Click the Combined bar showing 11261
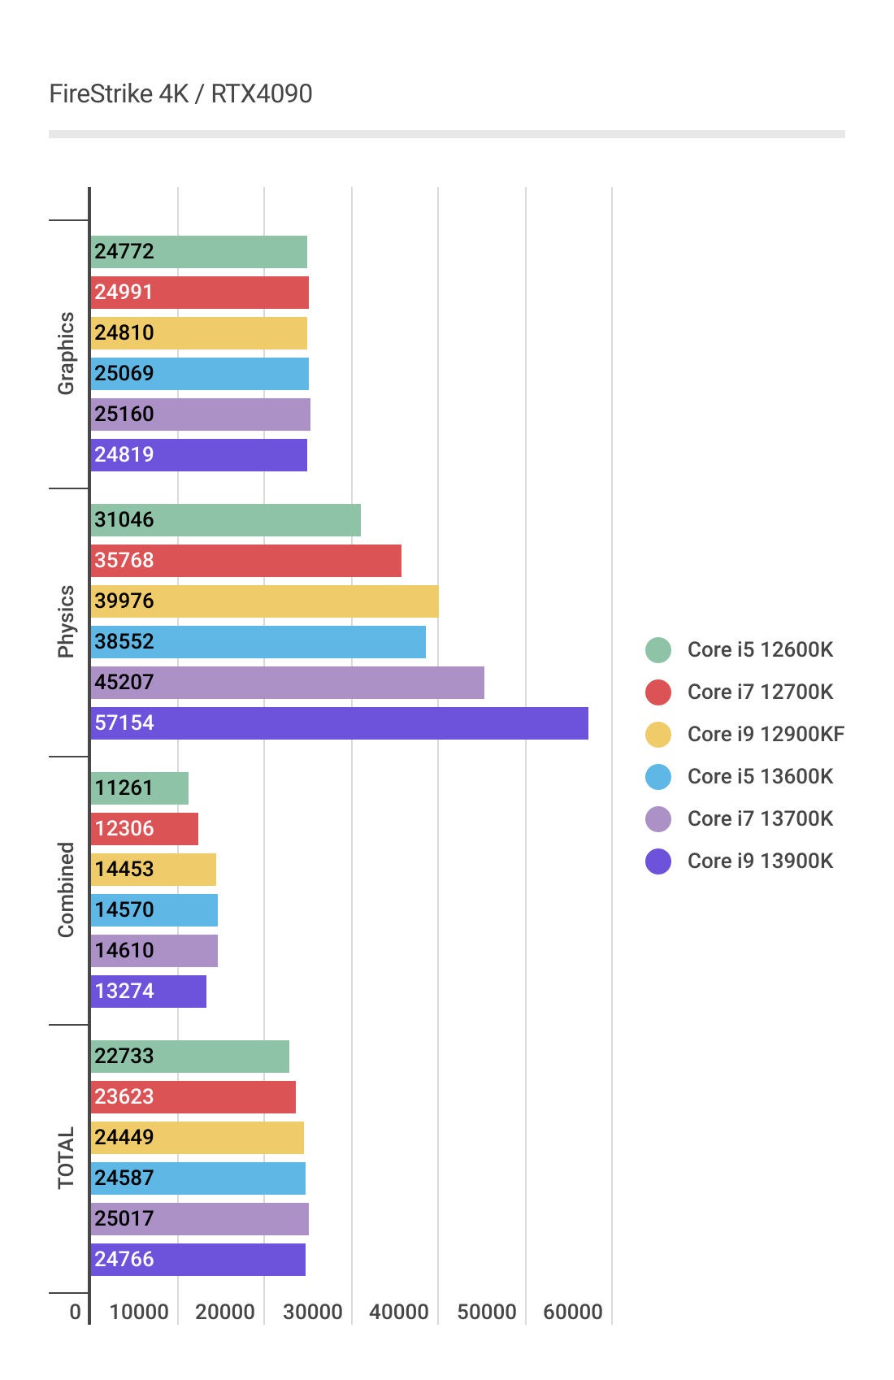The height and width of the screenshot is (1380, 894). pos(139,788)
